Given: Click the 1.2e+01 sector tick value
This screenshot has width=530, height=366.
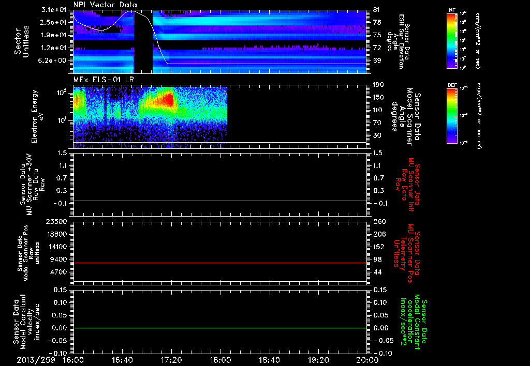Looking at the screenshot, I should 53,48.
